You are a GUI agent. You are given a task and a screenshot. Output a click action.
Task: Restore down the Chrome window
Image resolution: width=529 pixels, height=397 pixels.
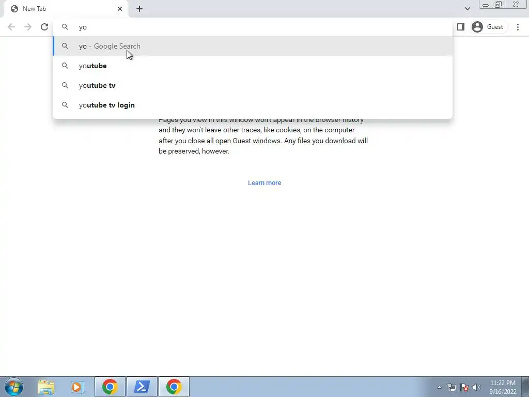point(499,5)
